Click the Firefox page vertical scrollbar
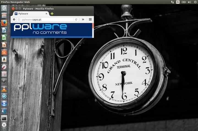The height and width of the screenshot is (131, 198). click(x=93, y=30)
